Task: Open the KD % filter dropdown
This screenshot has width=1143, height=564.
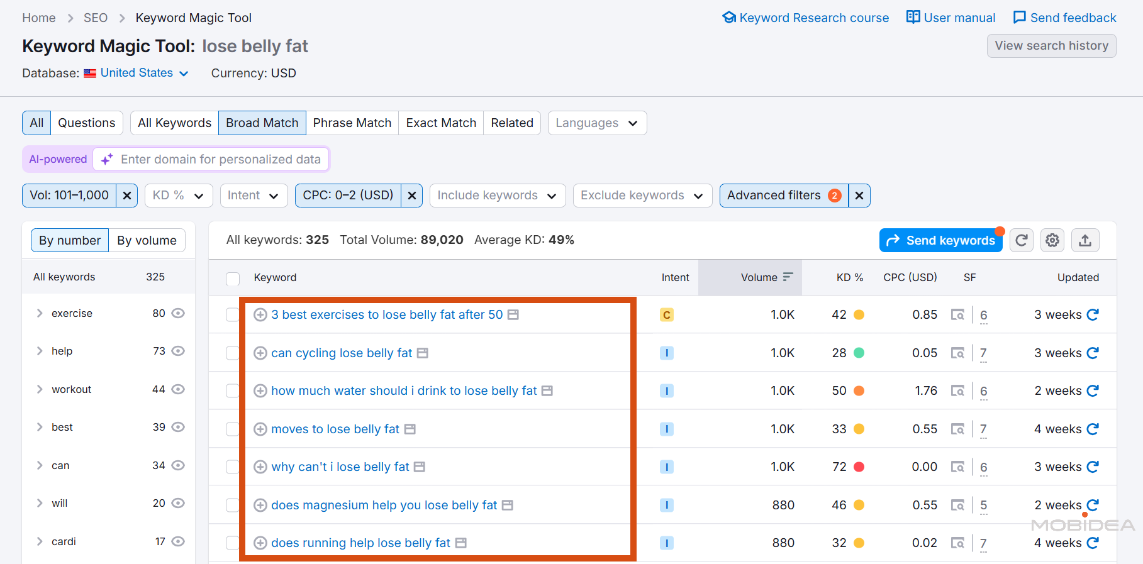Action: pyautogui.click(x=179, y=196)
